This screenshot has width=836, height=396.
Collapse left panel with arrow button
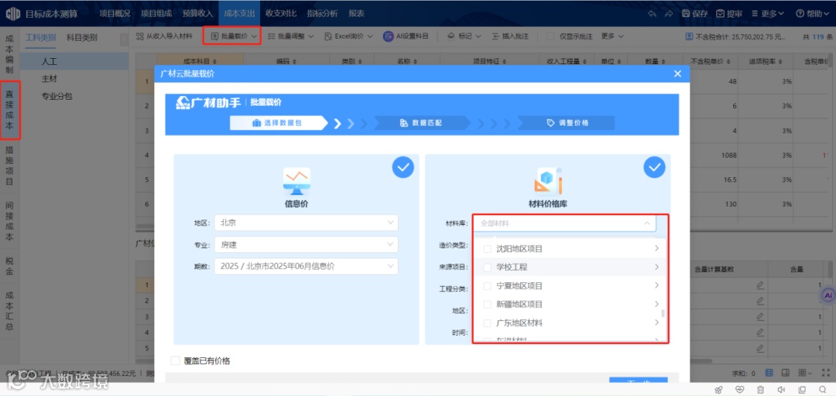(124, 39)
